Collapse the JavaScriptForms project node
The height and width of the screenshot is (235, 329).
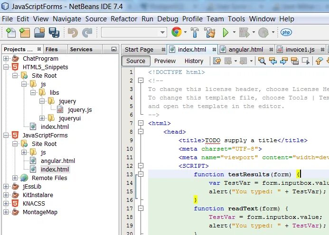[x=6, y=136]
